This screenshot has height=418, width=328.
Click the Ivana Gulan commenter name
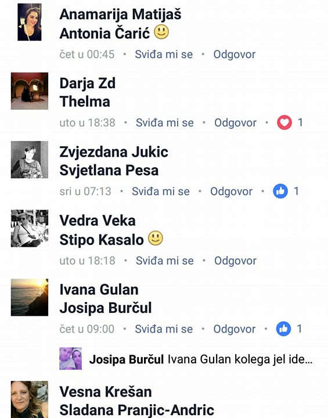pyautogui.click(x=99, y=290)
